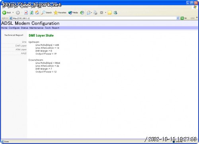
Task: Maximize the Internet Explorer window
Action: 192,3
